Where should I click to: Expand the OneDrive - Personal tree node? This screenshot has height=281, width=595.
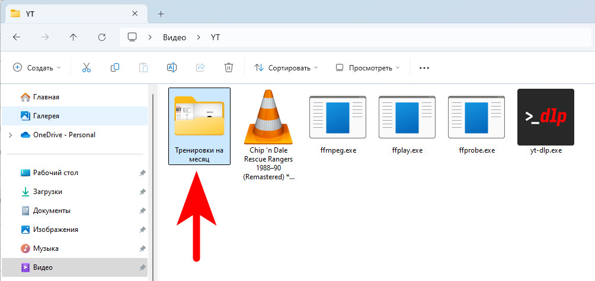coord(10,135)
